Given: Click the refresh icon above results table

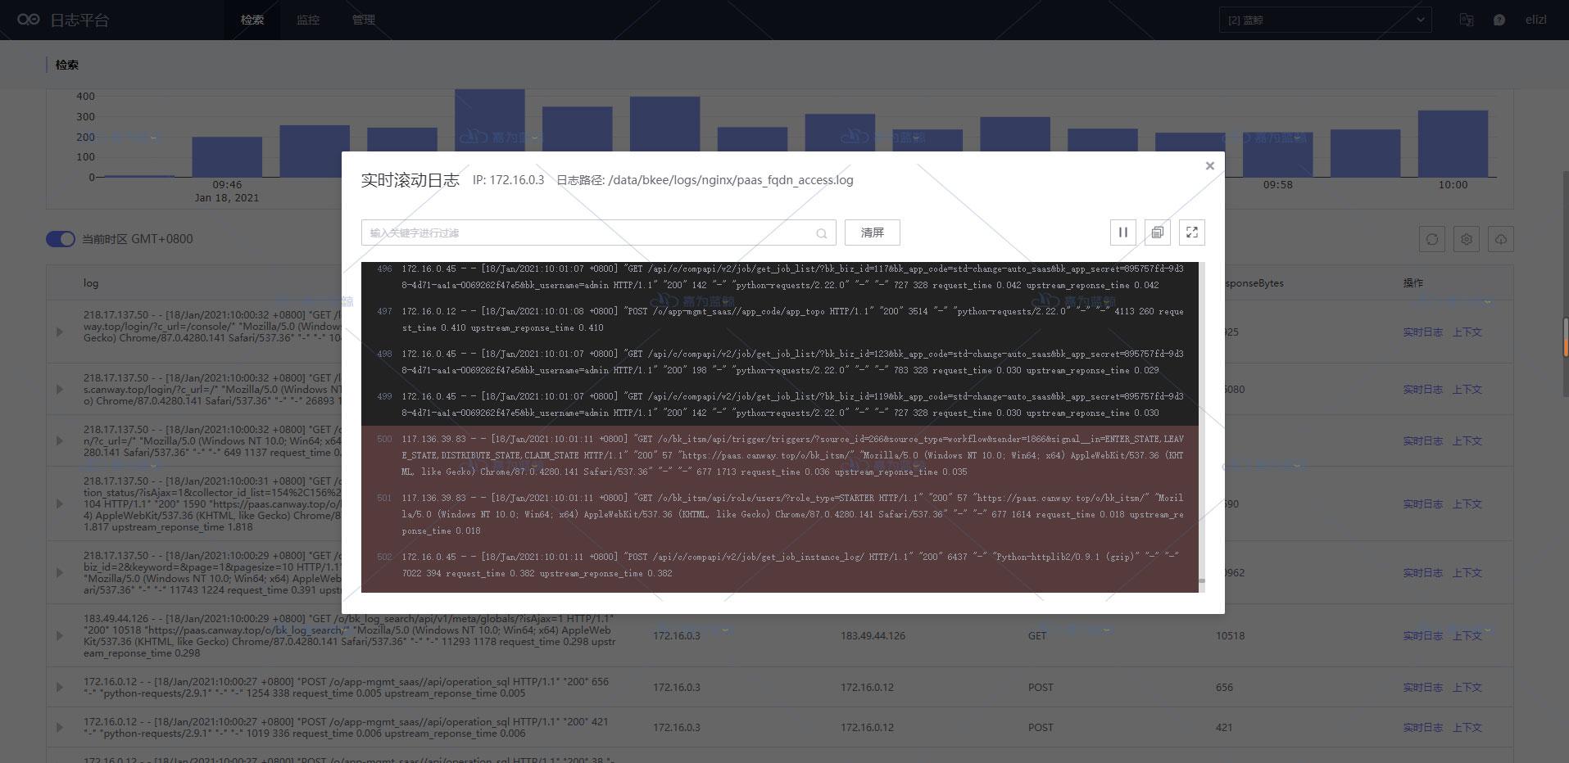Looking at the screenshot, I should [1431, 239].
